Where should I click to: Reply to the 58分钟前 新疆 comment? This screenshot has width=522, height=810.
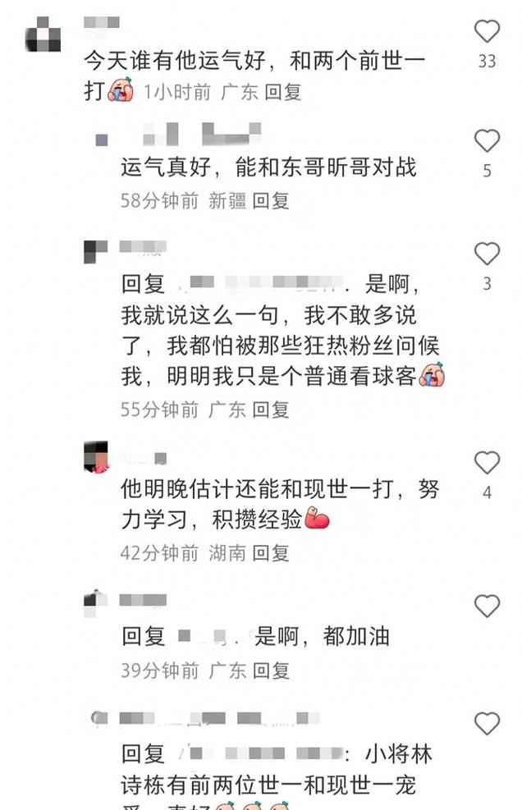tap(270, 200)
